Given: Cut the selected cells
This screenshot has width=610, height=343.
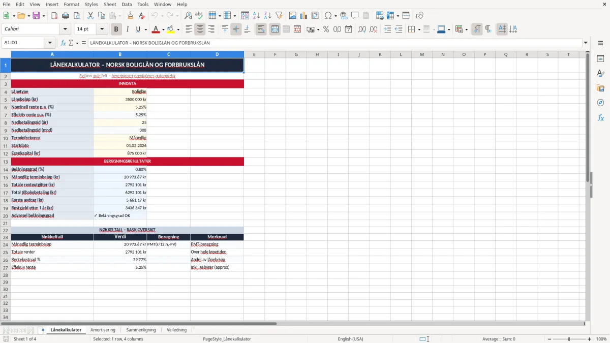Looking at the screenshot, I should (90, 16).
